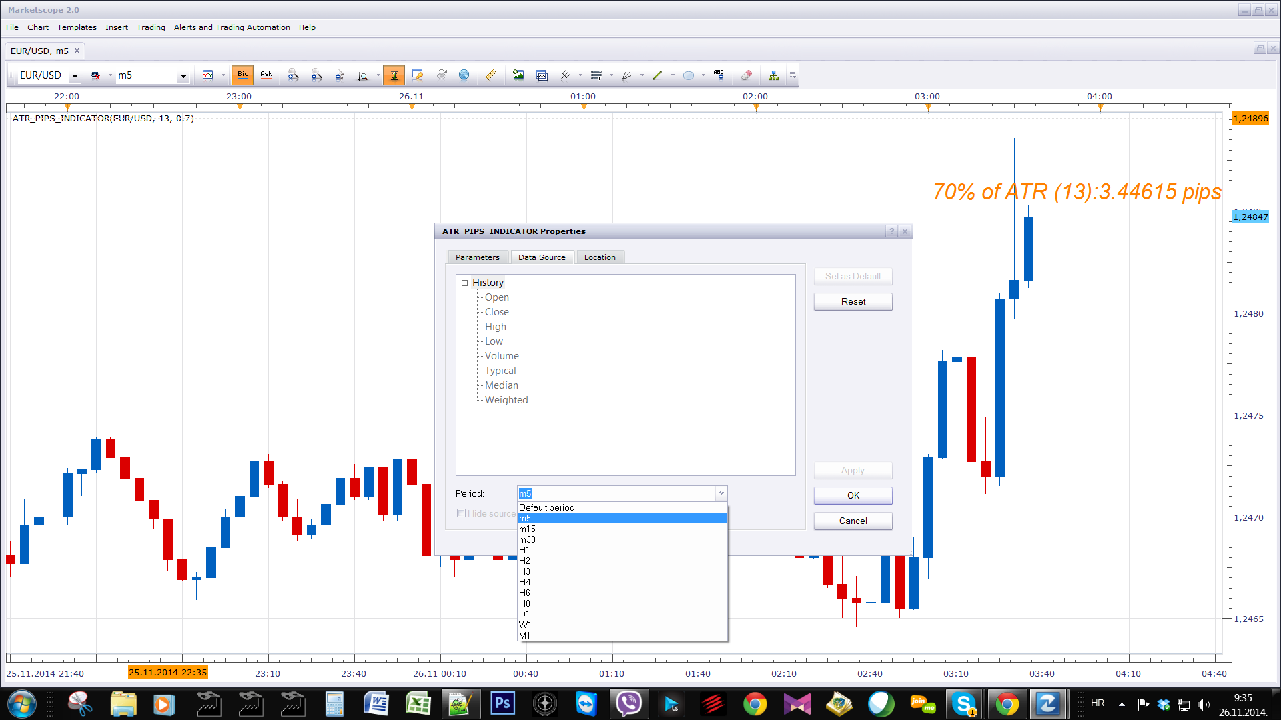The width and height of the screenshot is (1281, 720).
Task: Toggle the Bid price button
Action: point(243,75)
